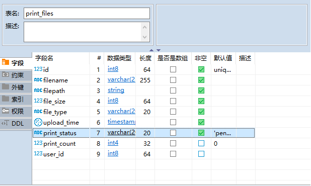Open the 索引 tab
This screenshot has width=311, height=186.
16,99
